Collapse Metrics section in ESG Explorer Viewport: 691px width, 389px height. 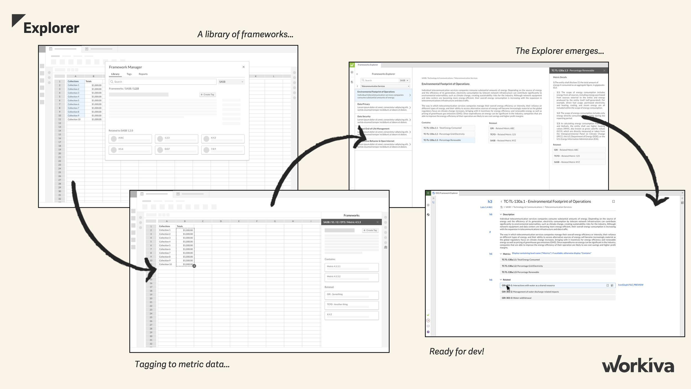tap(501, 254)
